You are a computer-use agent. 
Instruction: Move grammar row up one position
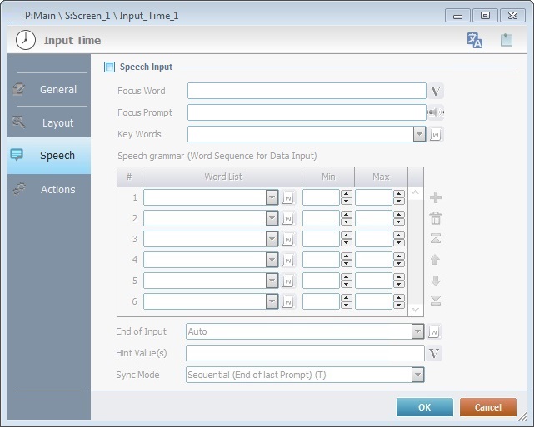point(436,260)
